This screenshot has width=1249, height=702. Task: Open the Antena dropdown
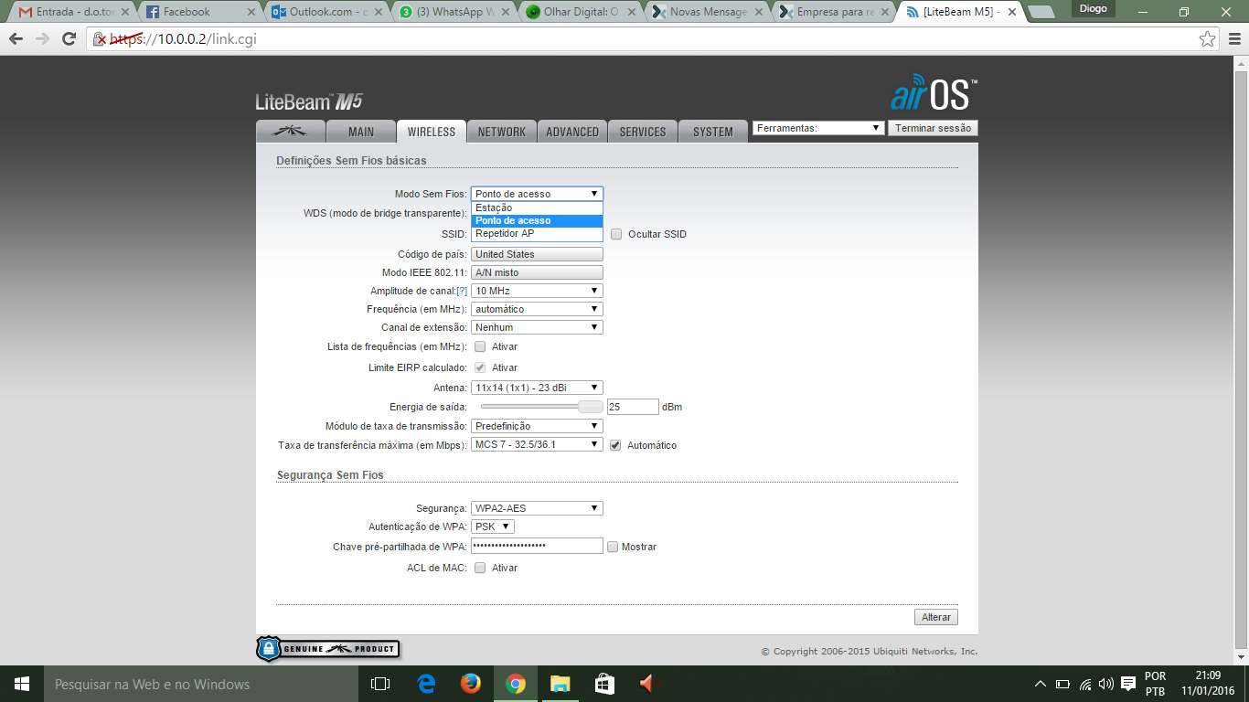click(x=537, y=388)
